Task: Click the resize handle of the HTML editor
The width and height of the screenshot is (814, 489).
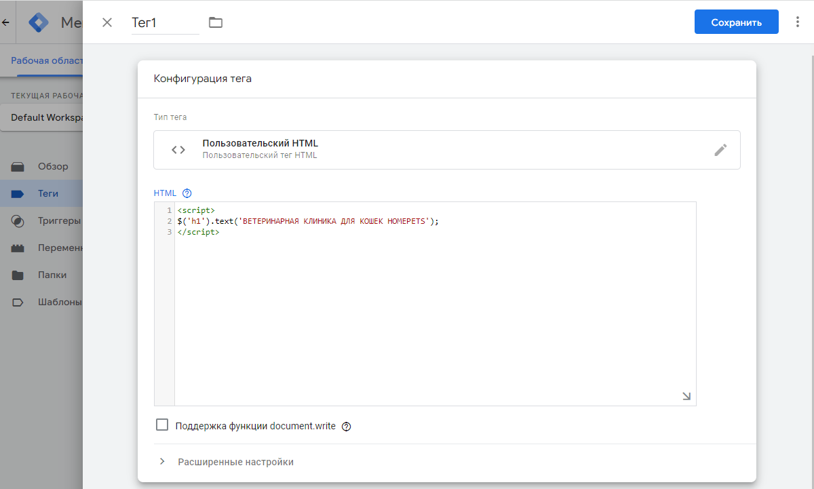Action: click(x=686, y=396)
